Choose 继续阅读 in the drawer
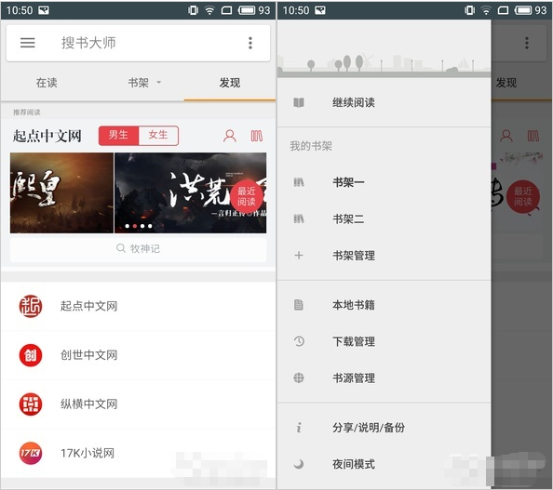Screen dimensions: 553x490 384,102
